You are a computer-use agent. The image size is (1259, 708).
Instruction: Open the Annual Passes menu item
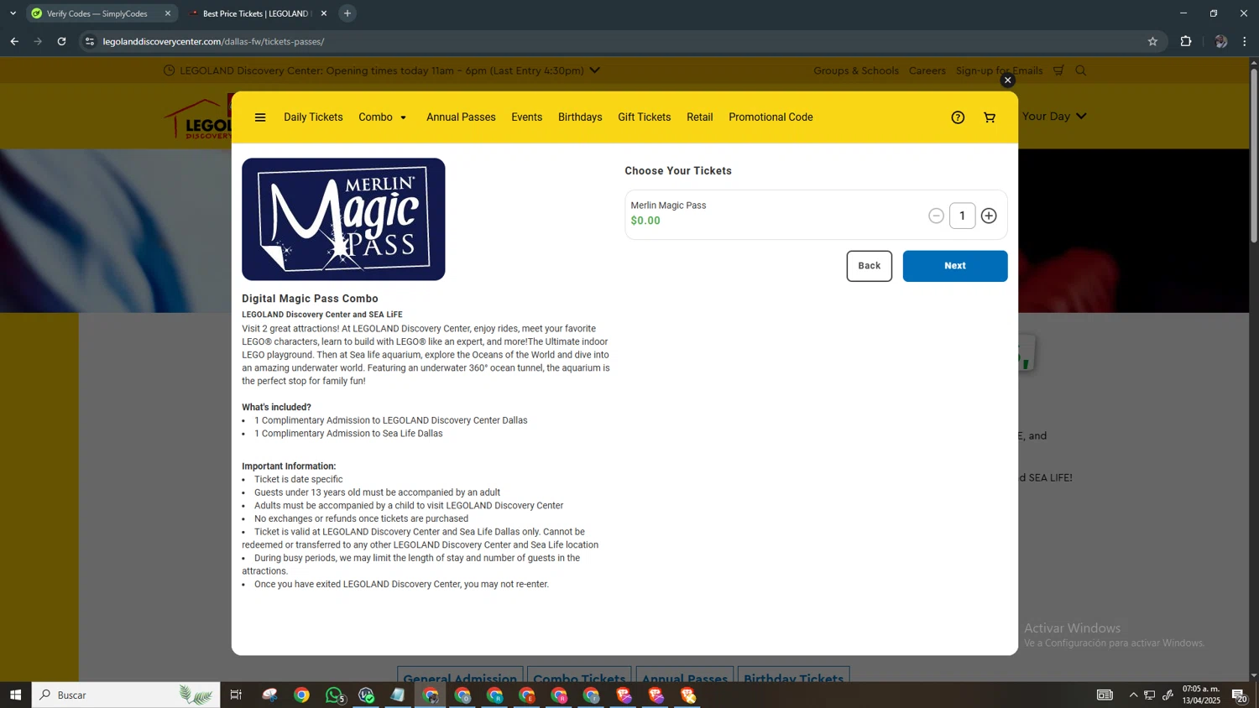pyautogui.click(x=461, y=117)
